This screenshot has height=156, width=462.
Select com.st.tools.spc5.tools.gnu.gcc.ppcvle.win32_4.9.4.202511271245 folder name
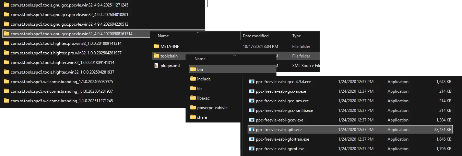click(70, 5)
